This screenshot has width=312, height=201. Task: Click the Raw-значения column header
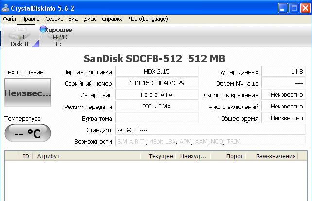click(276, 156)
